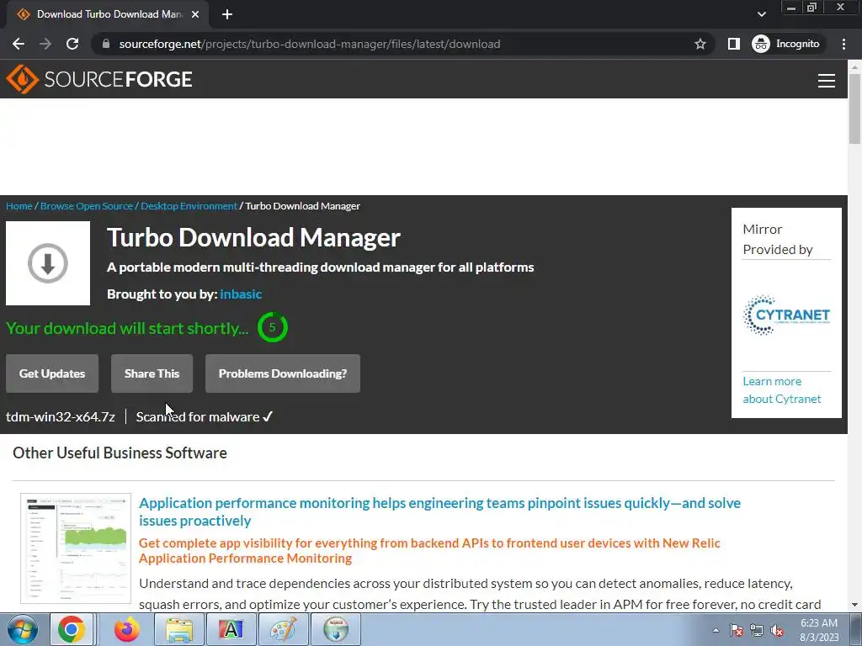
Task: Open Firefox from the taskbar
Action: 127,629
